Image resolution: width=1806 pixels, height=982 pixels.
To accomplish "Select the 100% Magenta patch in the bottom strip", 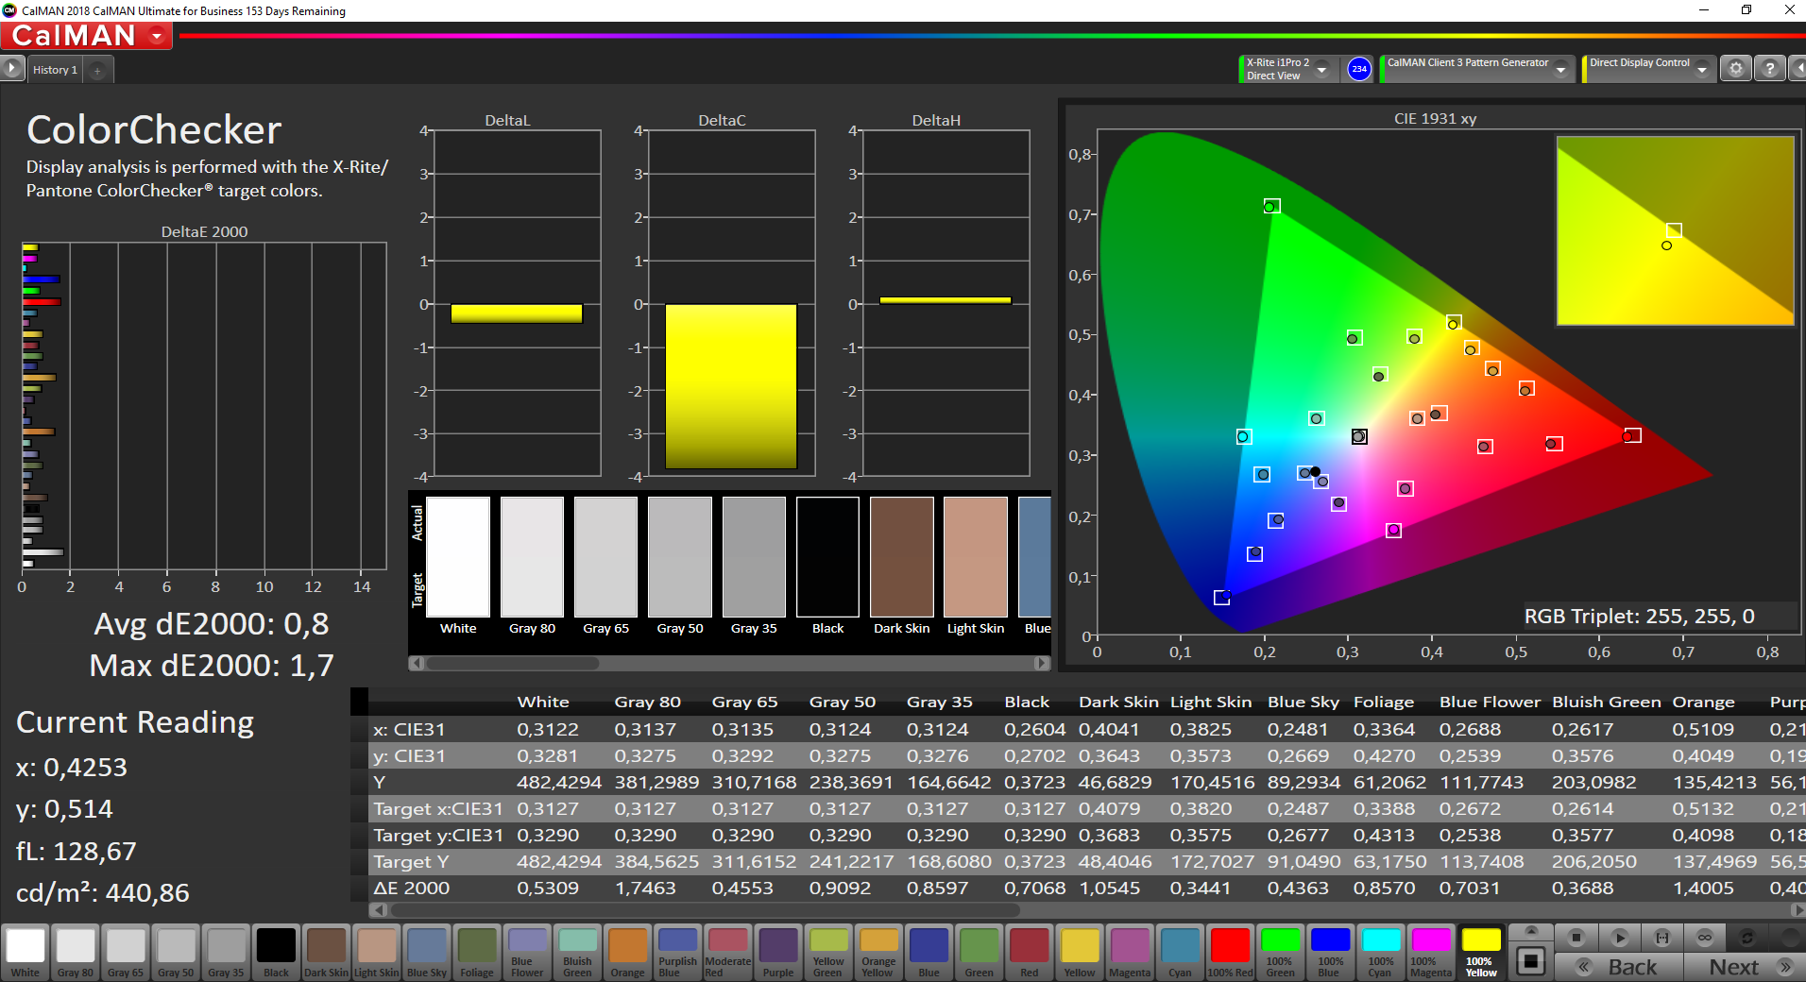I will [1431, 952].
